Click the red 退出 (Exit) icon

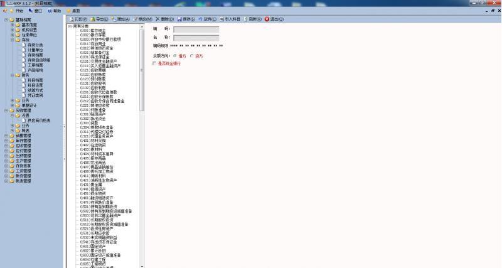pos(267,19)
